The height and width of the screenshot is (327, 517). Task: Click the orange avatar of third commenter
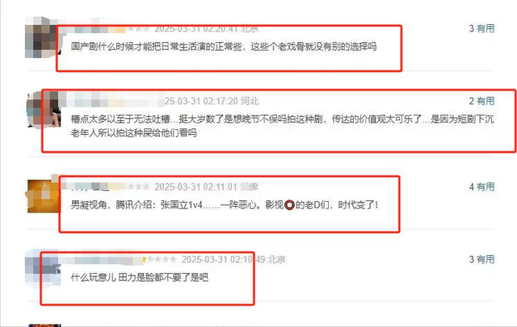[x=44, y=195]
